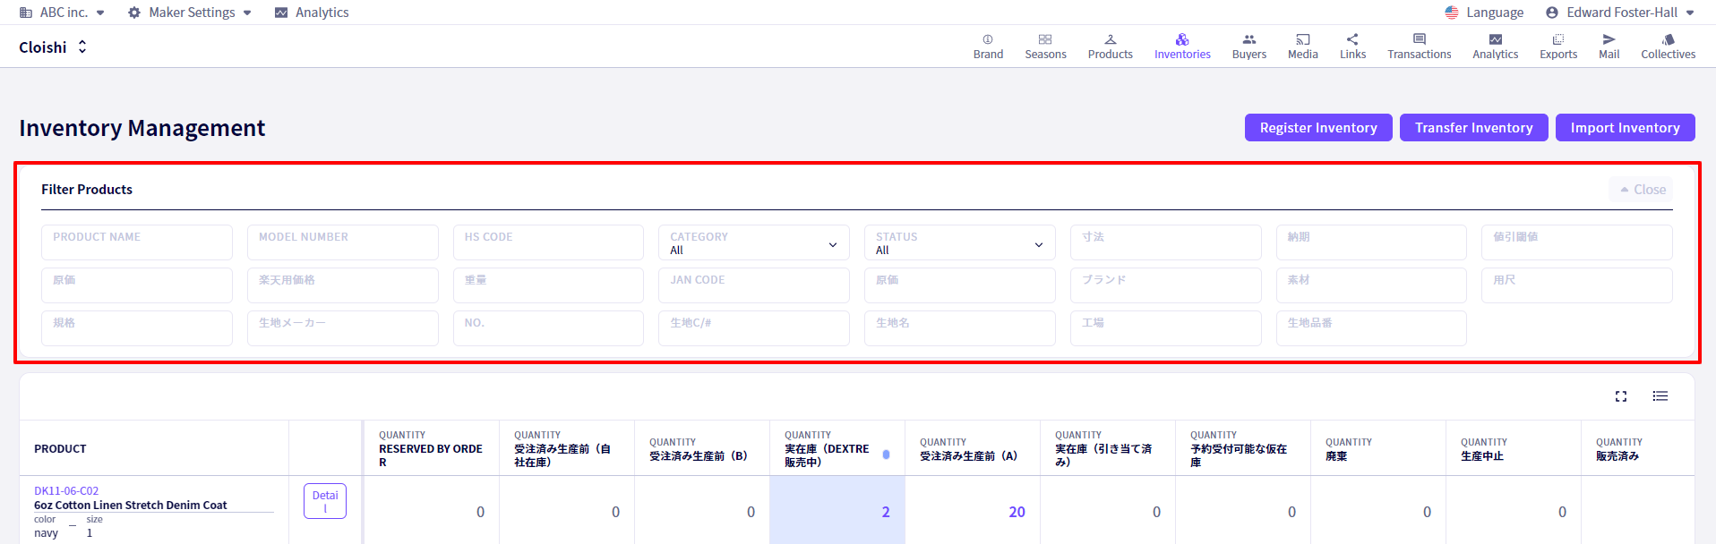1716x544 pixels.
Task: Open the column list settings icon
Action: tap(1660, 396)
